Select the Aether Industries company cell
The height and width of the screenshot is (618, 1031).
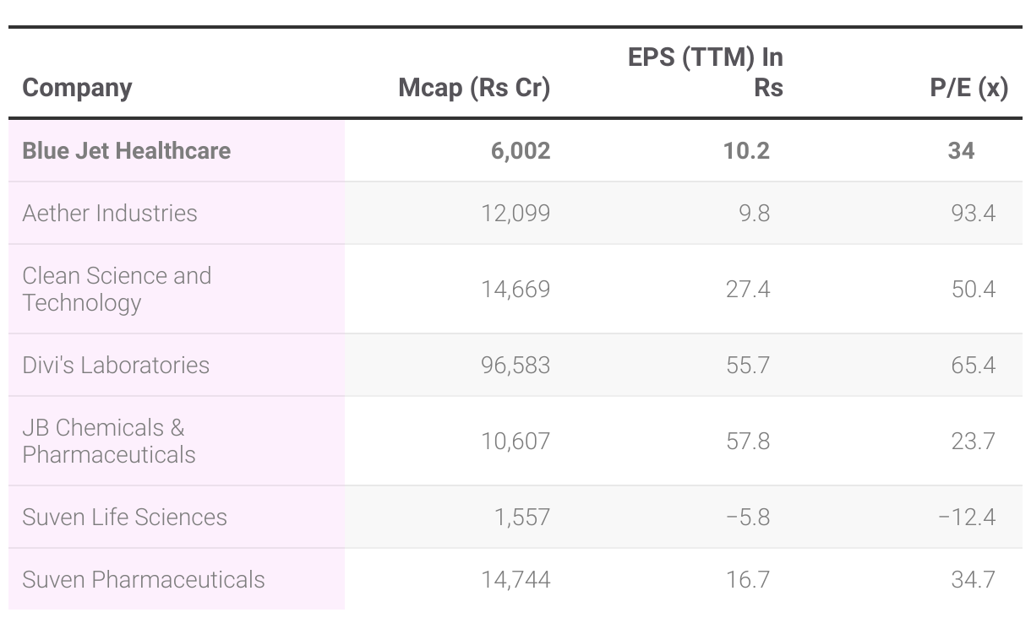[110, 213]
